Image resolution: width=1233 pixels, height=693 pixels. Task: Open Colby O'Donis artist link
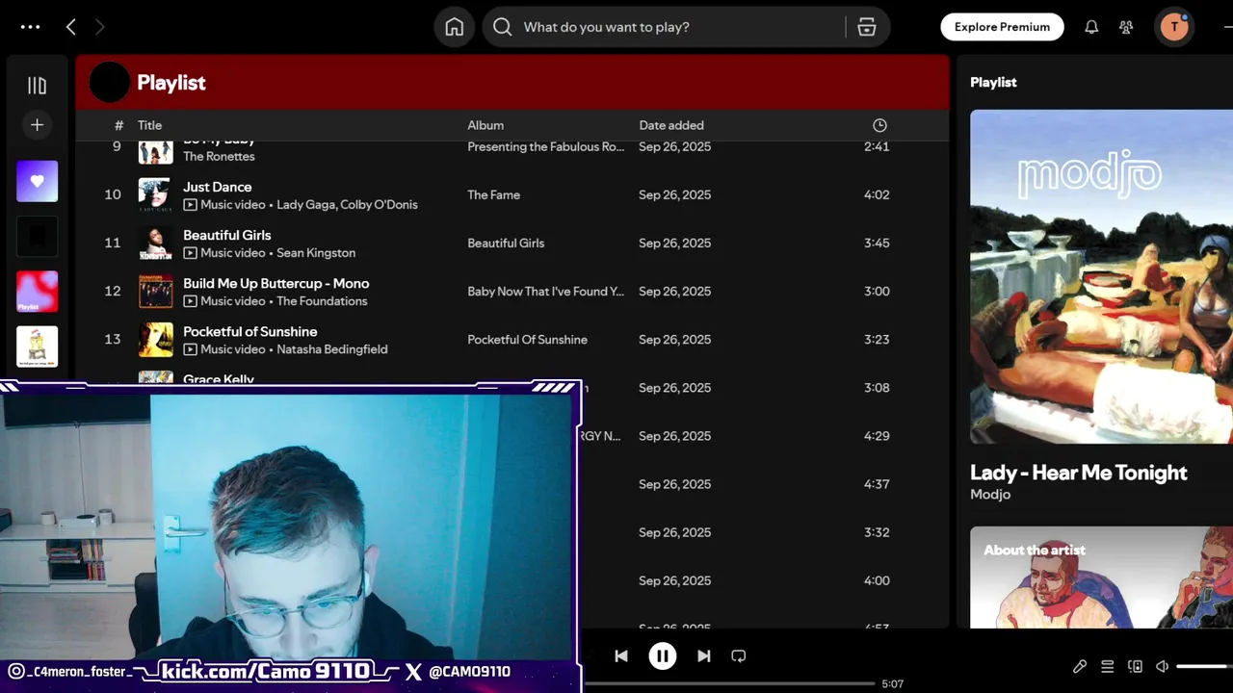coord(380,205)
